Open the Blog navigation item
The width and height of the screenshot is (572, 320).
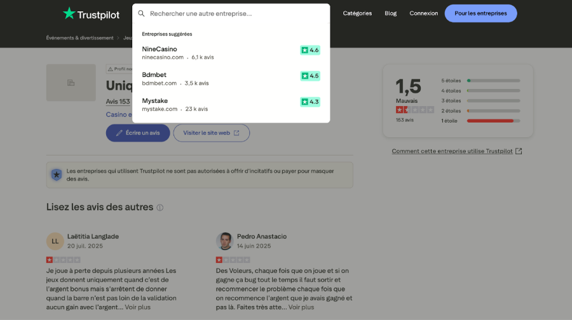coord(390,13)
